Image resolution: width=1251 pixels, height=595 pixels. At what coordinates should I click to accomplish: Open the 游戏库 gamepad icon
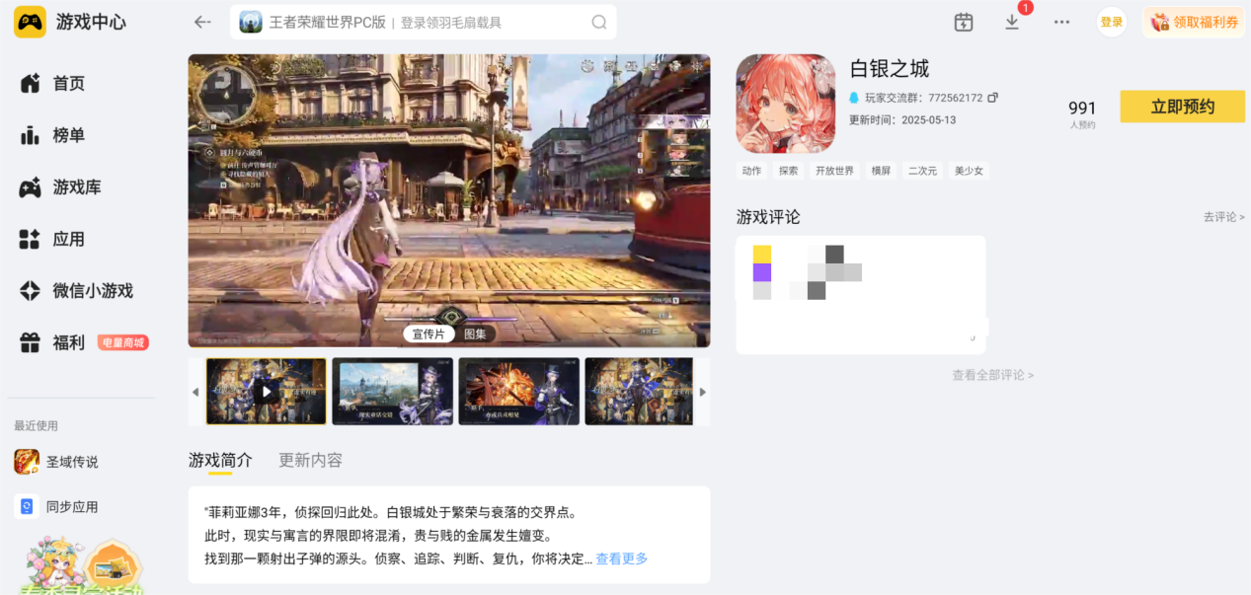30,187
